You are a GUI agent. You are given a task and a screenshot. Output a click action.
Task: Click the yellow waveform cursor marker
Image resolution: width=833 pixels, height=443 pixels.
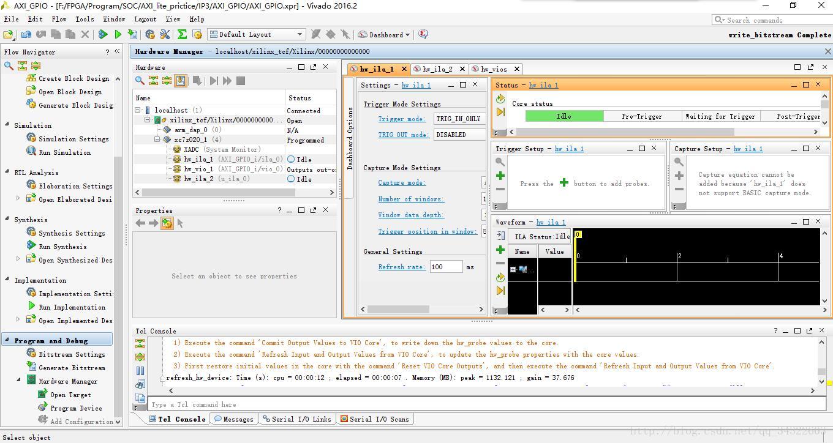tap(578, 234)
